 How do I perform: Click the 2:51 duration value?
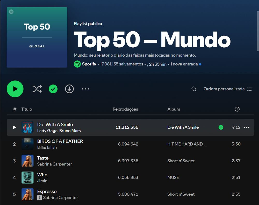click(x=236, y=177)
